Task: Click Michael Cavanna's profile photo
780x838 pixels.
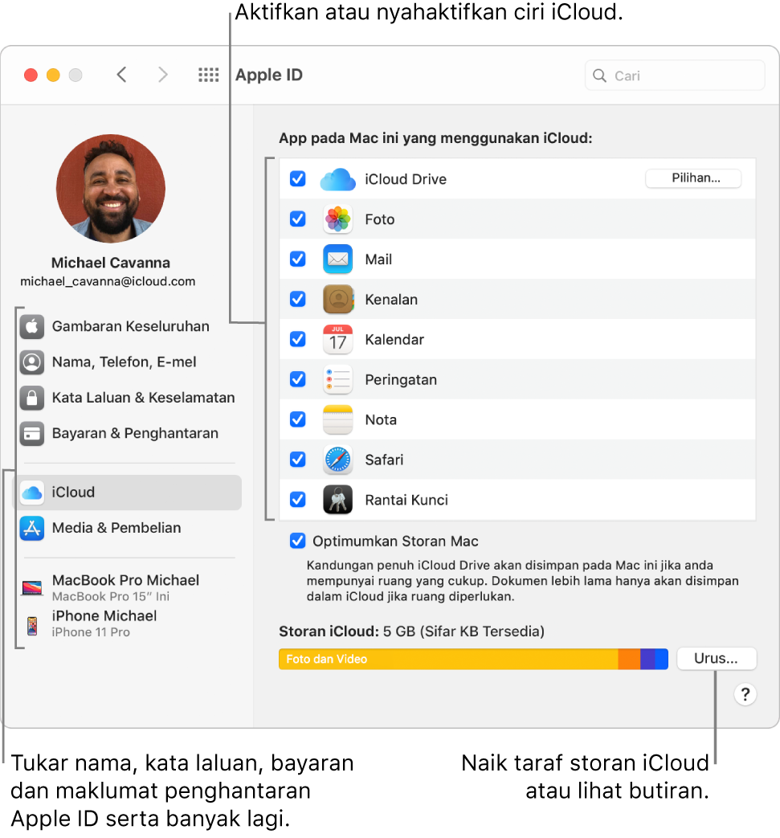Action: coord(111,188)
